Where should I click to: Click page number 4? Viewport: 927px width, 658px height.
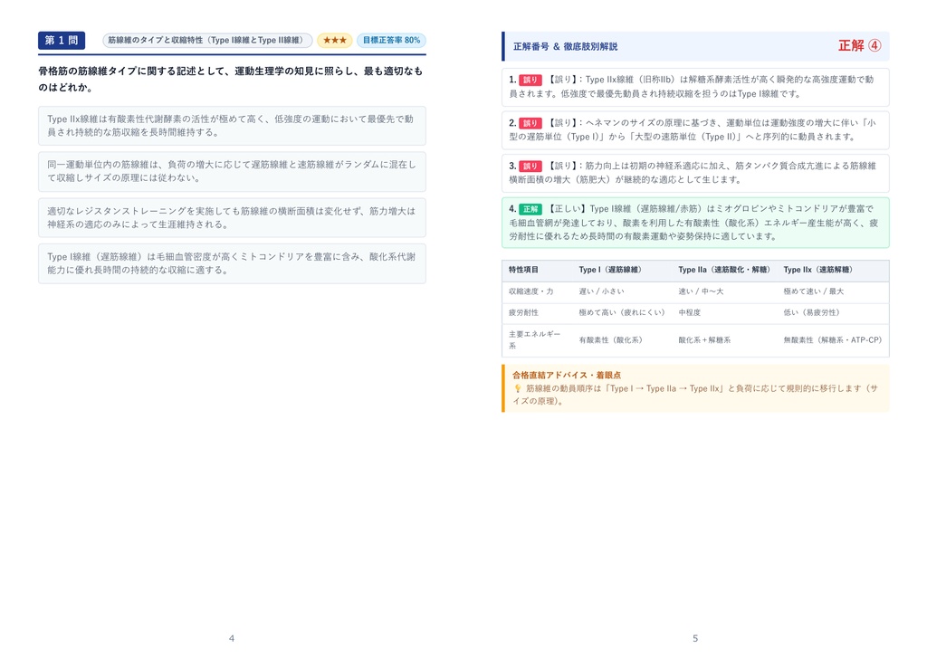point(232,638)
